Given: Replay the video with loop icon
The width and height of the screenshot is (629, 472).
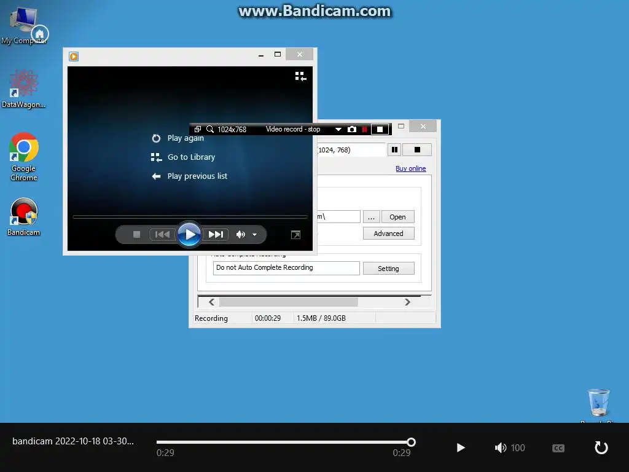Looking at the screenshot, I should tap(601, 447).
